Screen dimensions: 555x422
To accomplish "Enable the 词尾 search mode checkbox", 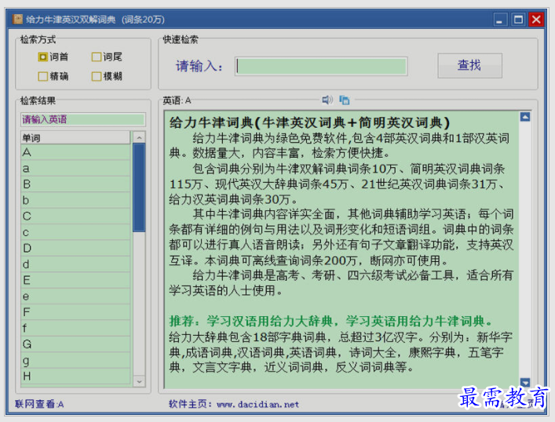I will click(x=97, y=57).
